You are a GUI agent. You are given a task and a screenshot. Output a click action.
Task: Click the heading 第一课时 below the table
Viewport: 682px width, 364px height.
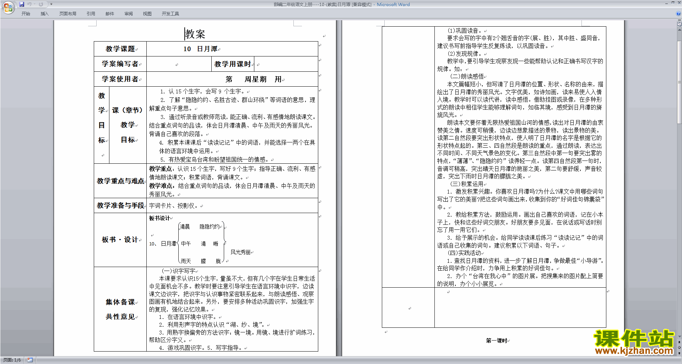pos(497,341)
